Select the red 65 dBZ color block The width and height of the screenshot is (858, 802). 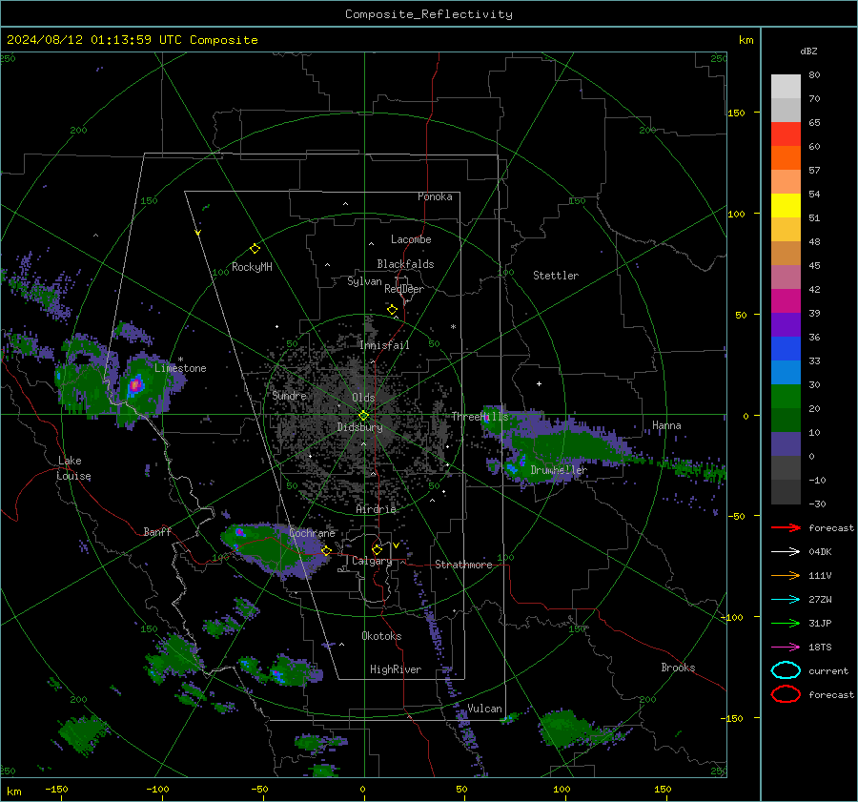(786, 134)
